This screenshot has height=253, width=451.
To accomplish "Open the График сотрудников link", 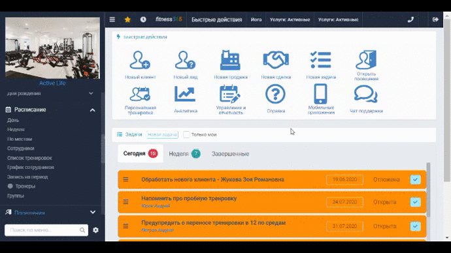I will tap(31, 167).
